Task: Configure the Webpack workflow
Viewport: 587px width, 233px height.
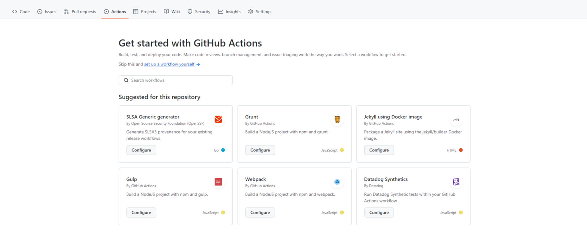Action: coord(260,213)
